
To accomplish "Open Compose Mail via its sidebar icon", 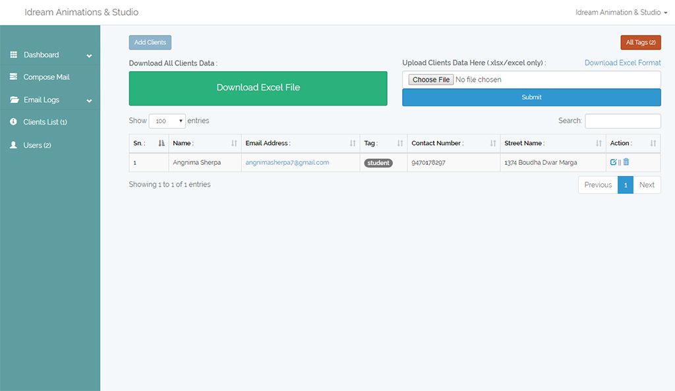I will click(x=15, y=76).
